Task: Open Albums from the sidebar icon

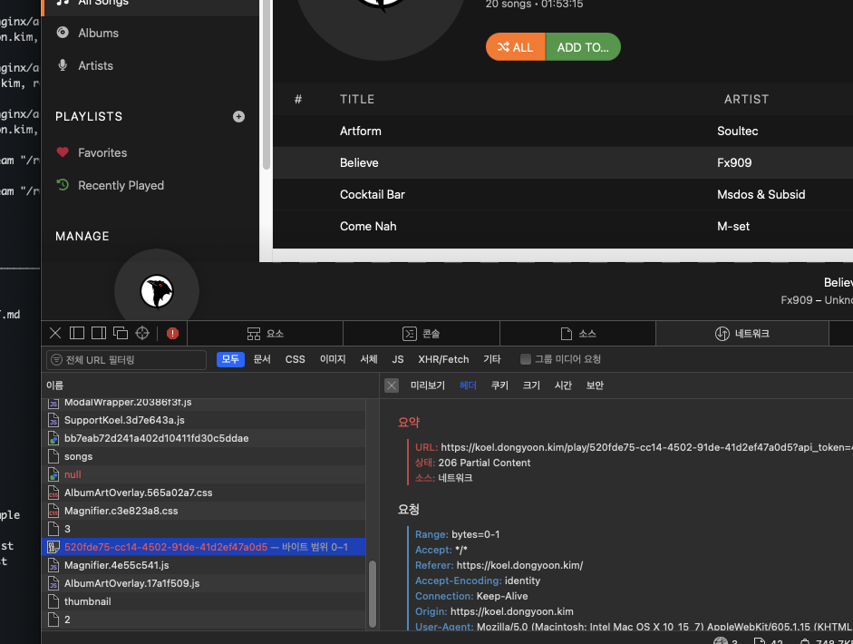Action: 62,33
